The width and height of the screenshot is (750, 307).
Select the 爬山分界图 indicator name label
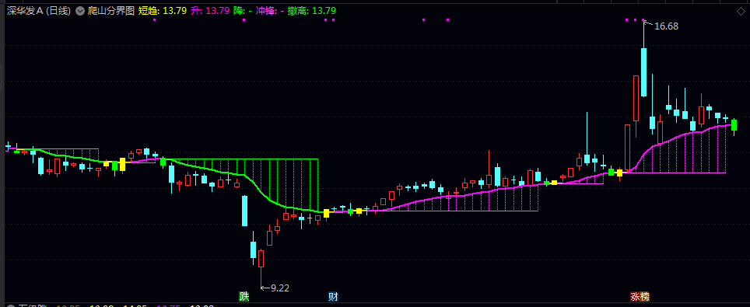111,11
